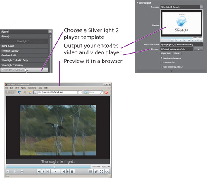Open the Firefox History menu
The image size is (207, 178).
[x=24, y=88]
